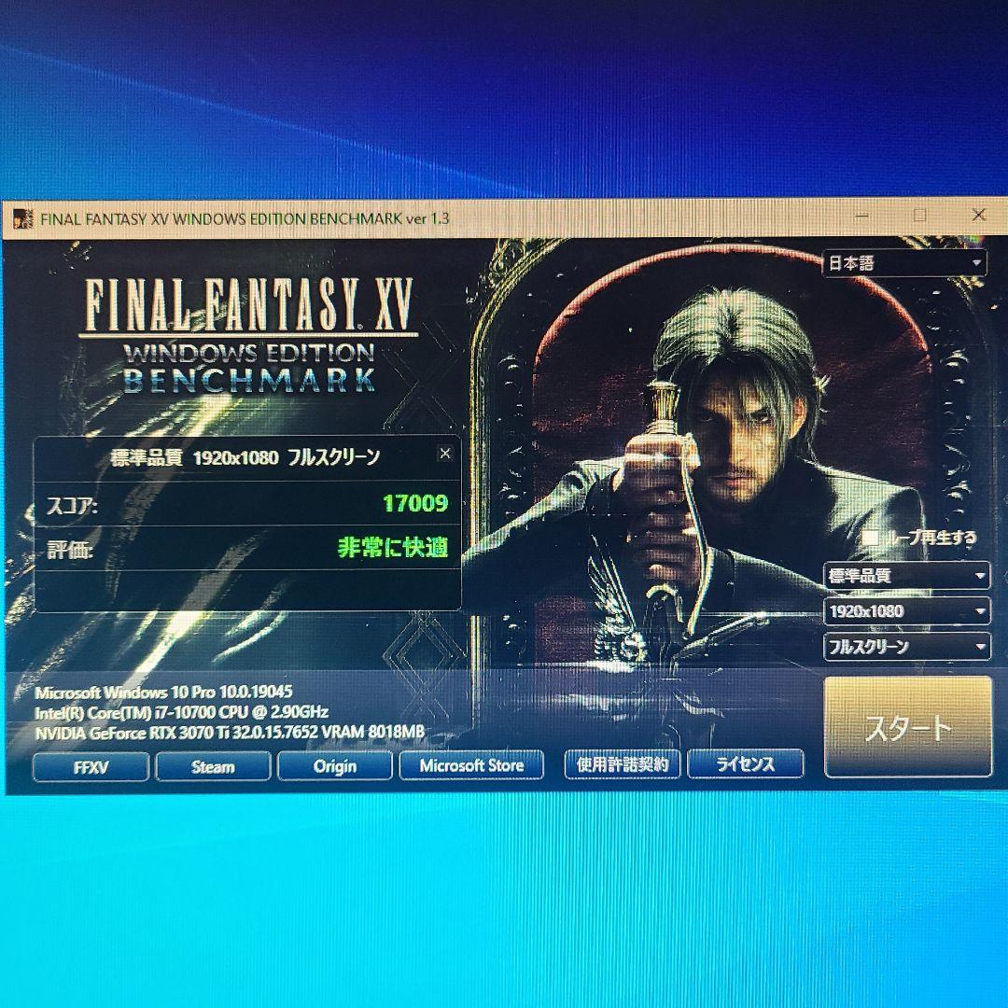View the ライセンス license info
This screenshot has width=1008, height=1008.
click(746, 763)
